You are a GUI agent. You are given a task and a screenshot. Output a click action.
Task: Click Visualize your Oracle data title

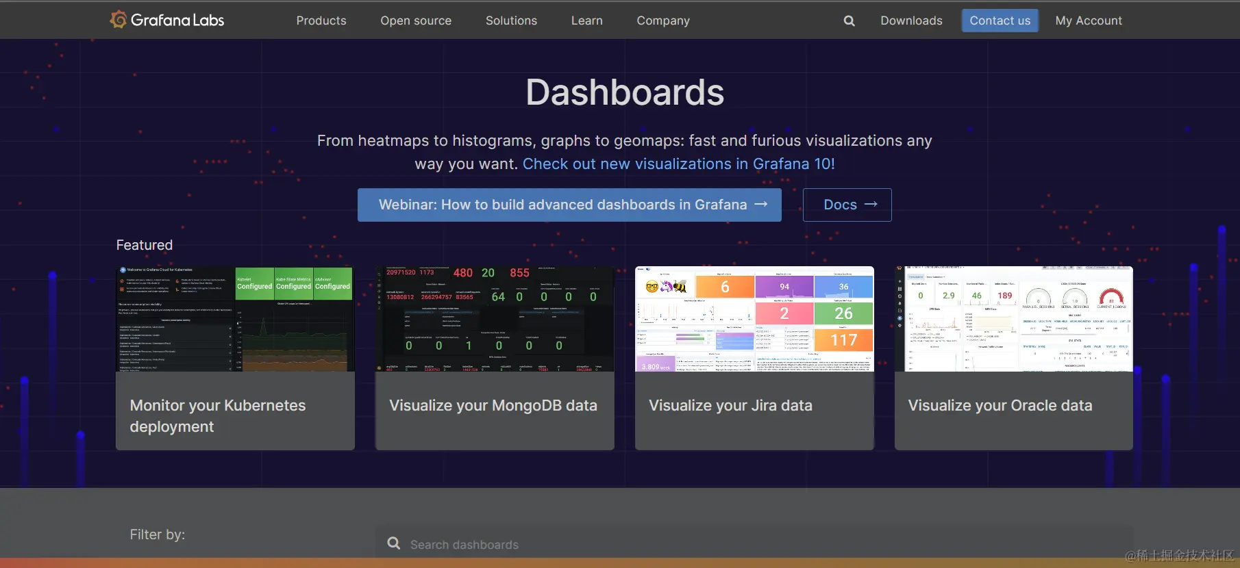tap(1000, 405)
